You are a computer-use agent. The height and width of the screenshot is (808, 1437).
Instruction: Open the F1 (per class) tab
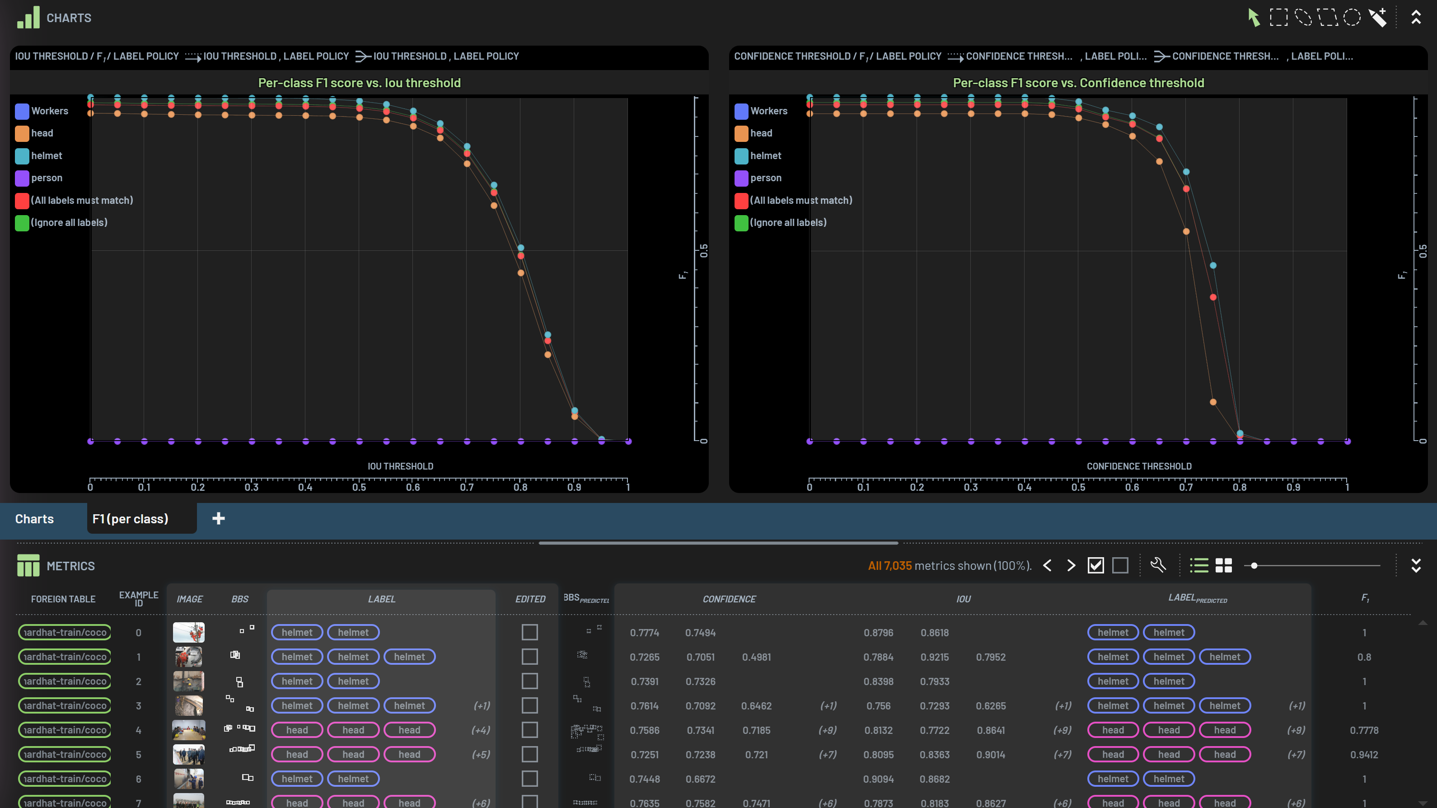[x=131, y=518]
